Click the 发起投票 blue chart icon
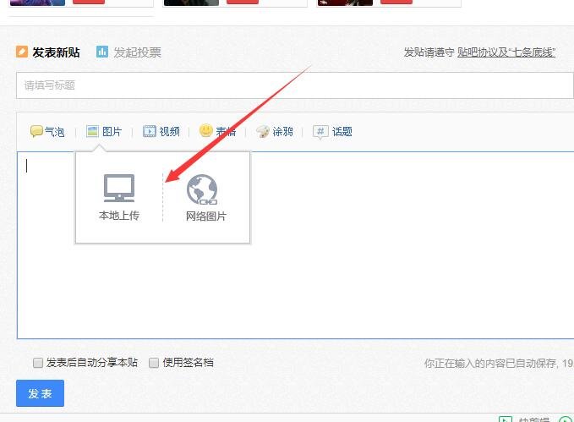 coord(102,52)
